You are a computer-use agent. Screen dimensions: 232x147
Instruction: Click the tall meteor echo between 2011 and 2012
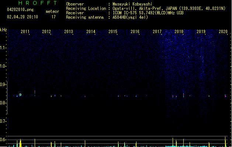pyautogui.click(x=35, y=93)
